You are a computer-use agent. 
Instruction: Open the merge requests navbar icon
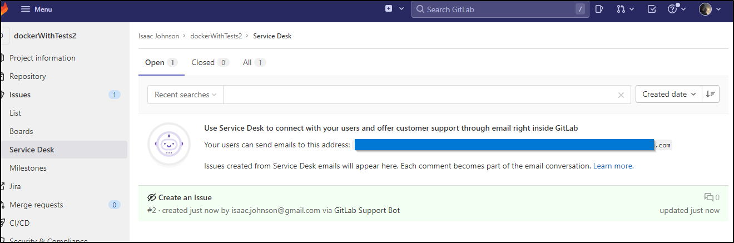tap(621, 9)
